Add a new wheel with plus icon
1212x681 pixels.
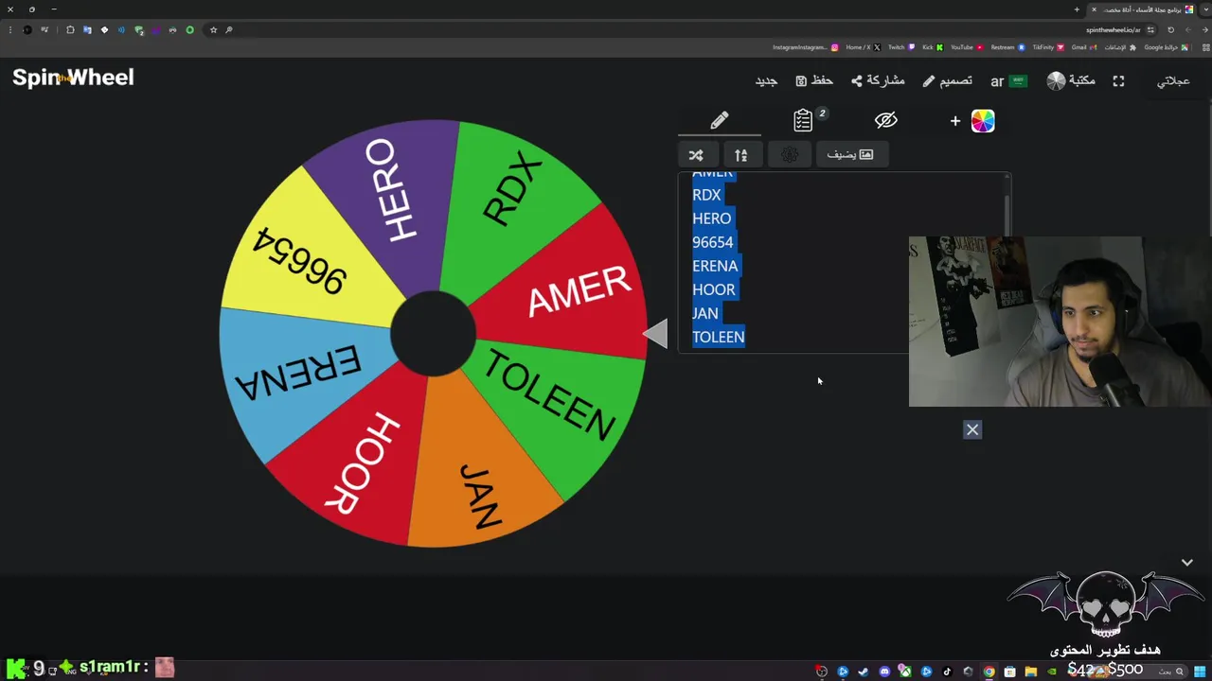pos(954,121)
